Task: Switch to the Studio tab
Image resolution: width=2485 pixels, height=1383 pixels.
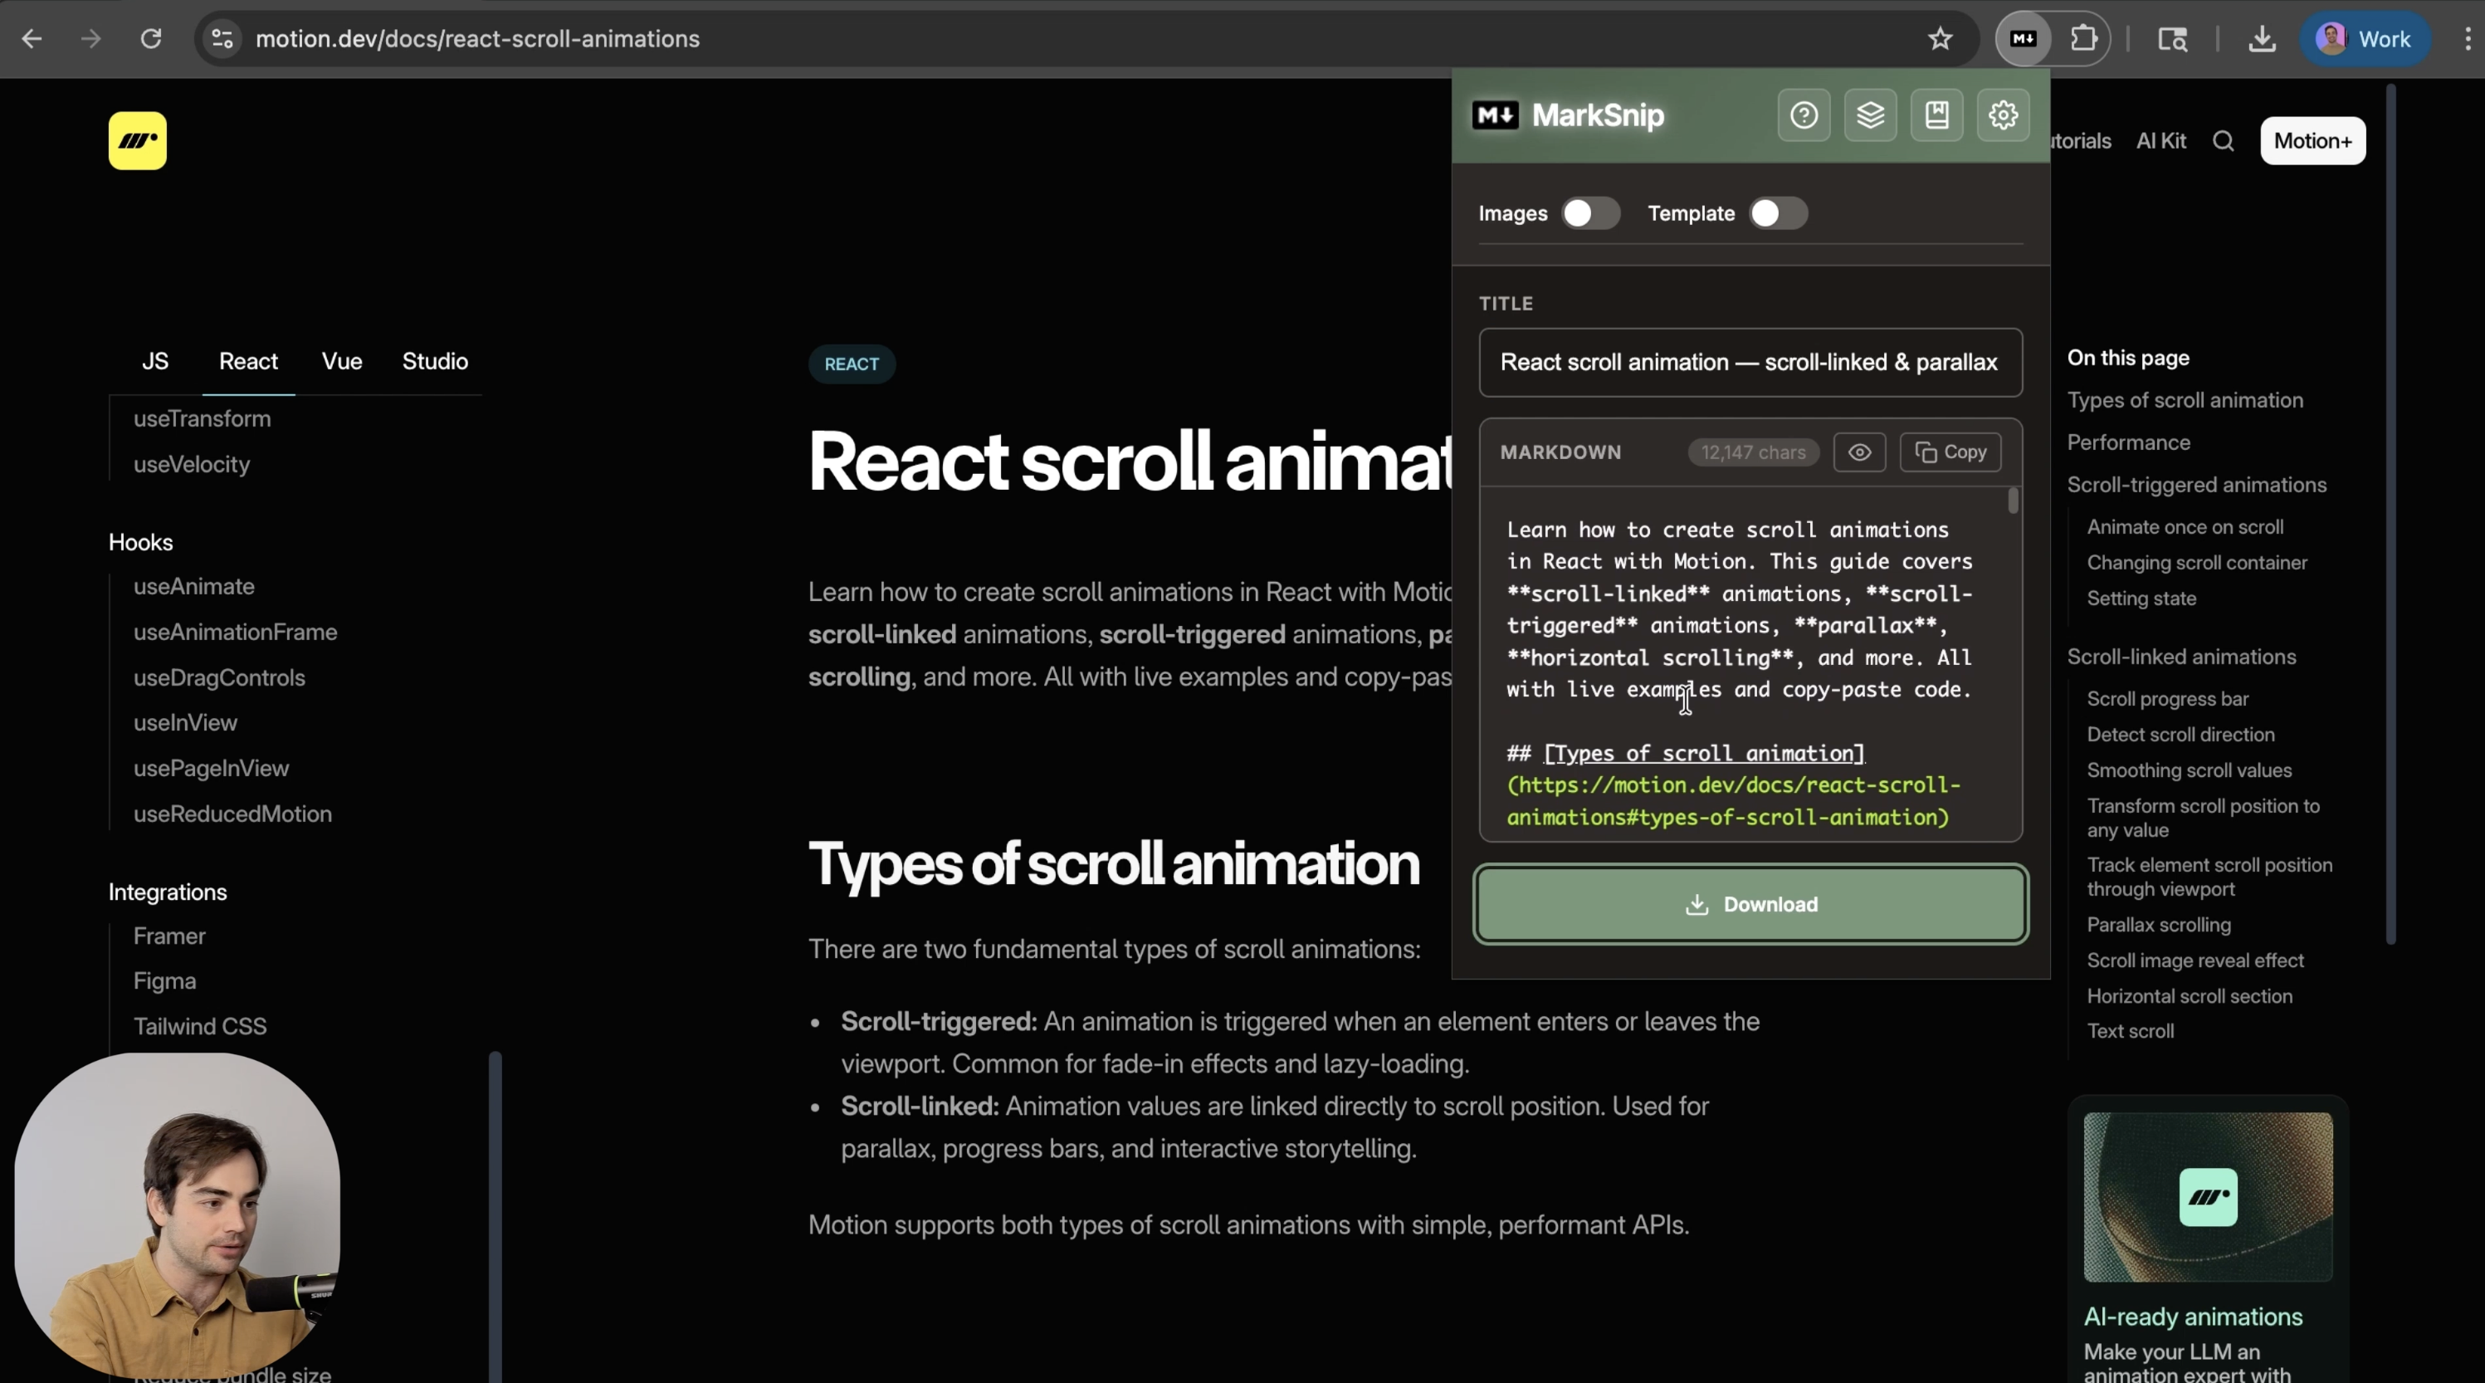Action: (434, 362)
